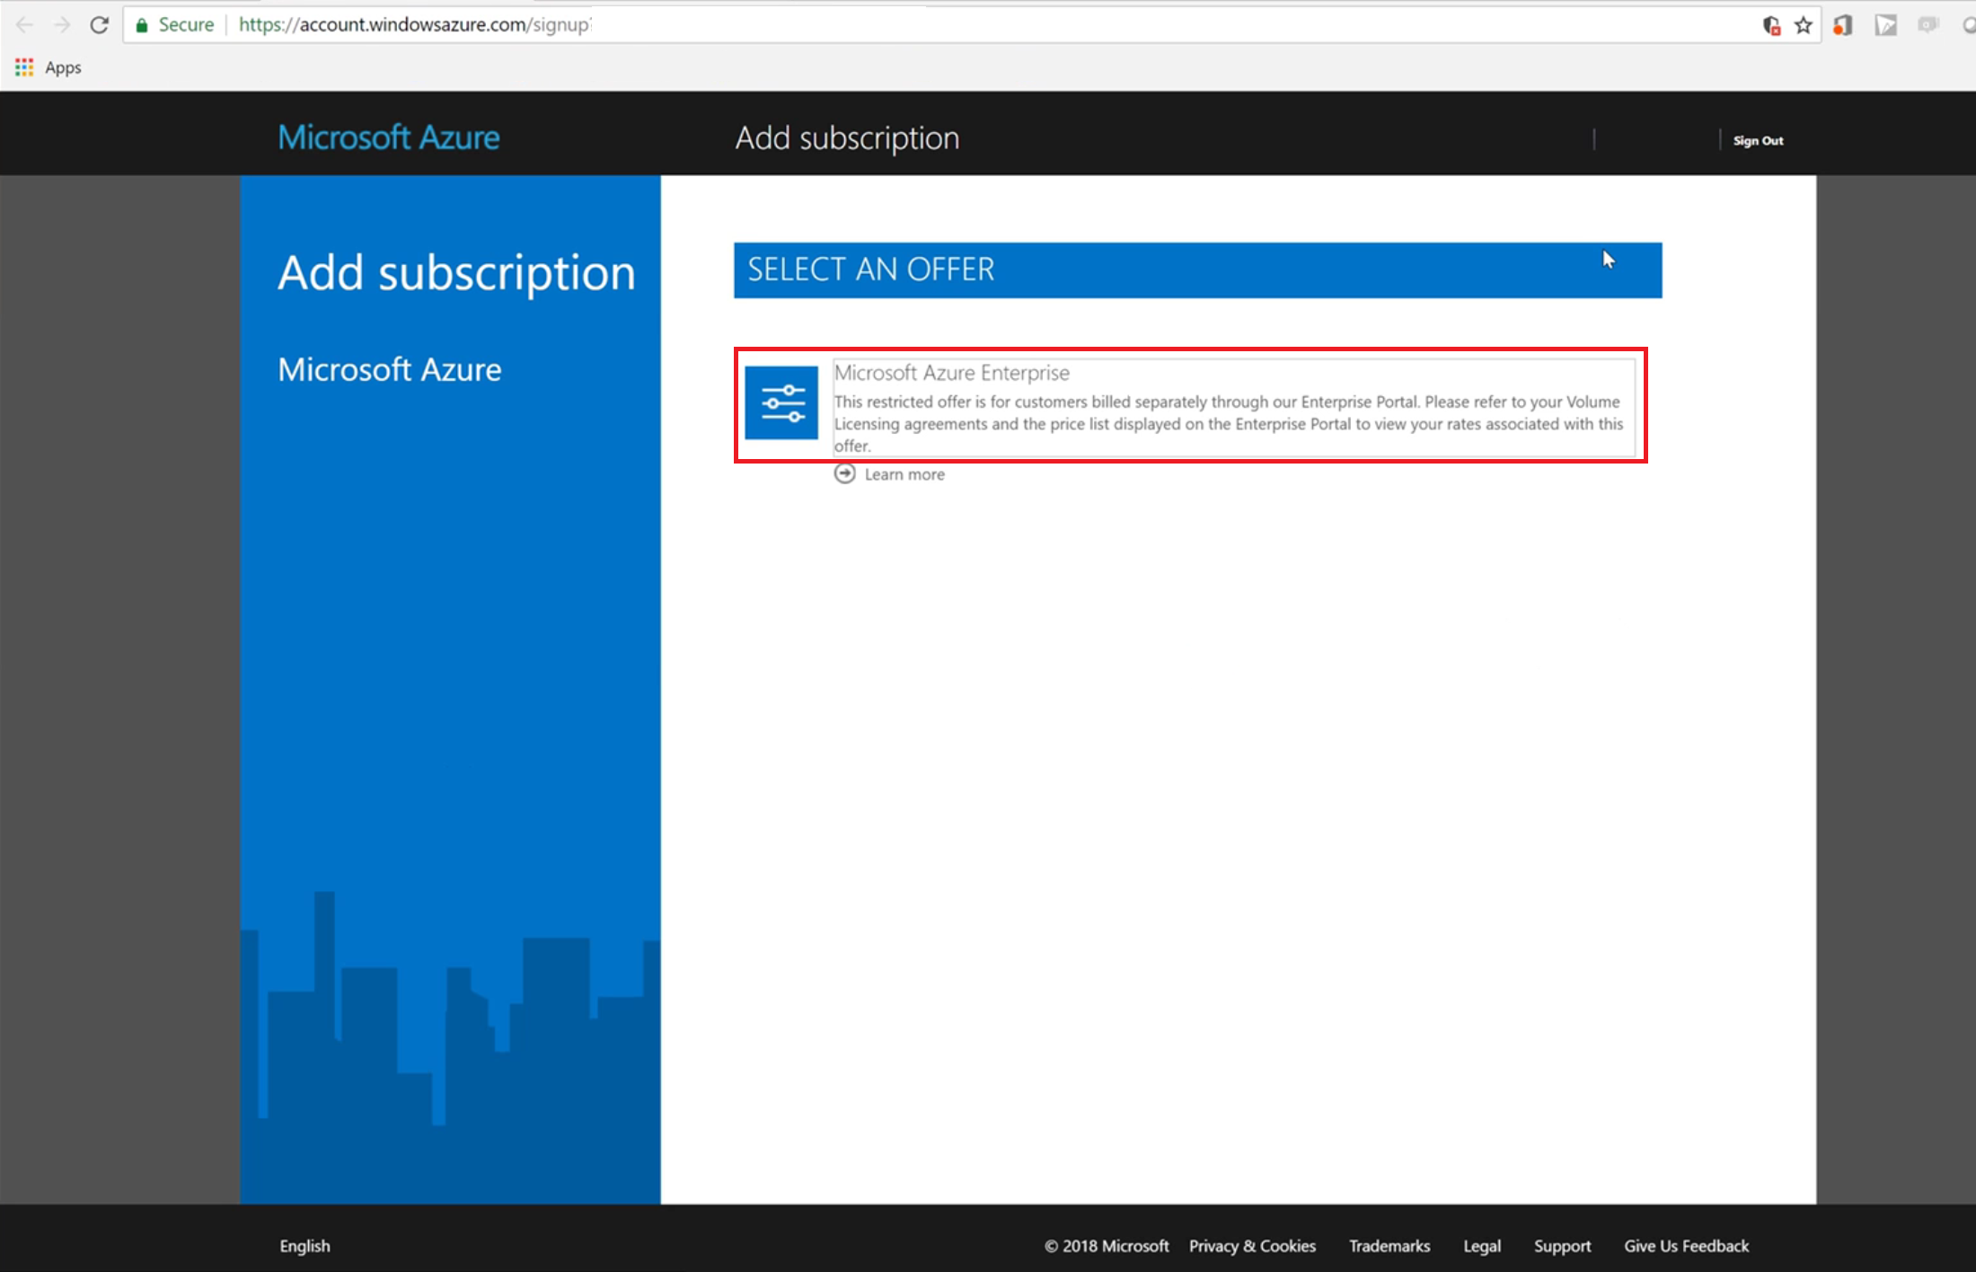Click the green Secure padlock icon
The width and height of the screenshot is (1976, 1272).
pos(142,25)
